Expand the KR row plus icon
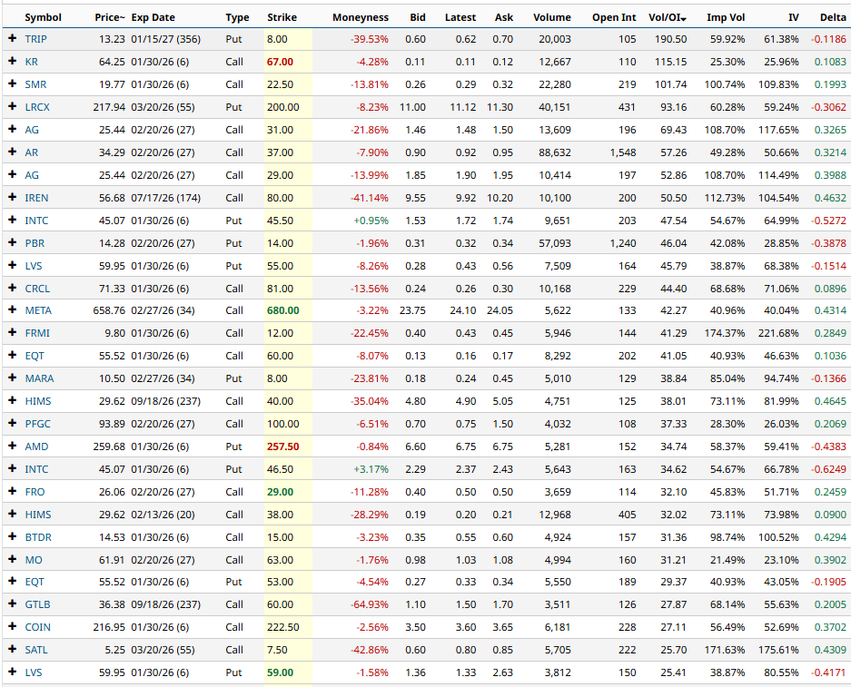Screen dimensions: 851x687 (x=12, y=62)
